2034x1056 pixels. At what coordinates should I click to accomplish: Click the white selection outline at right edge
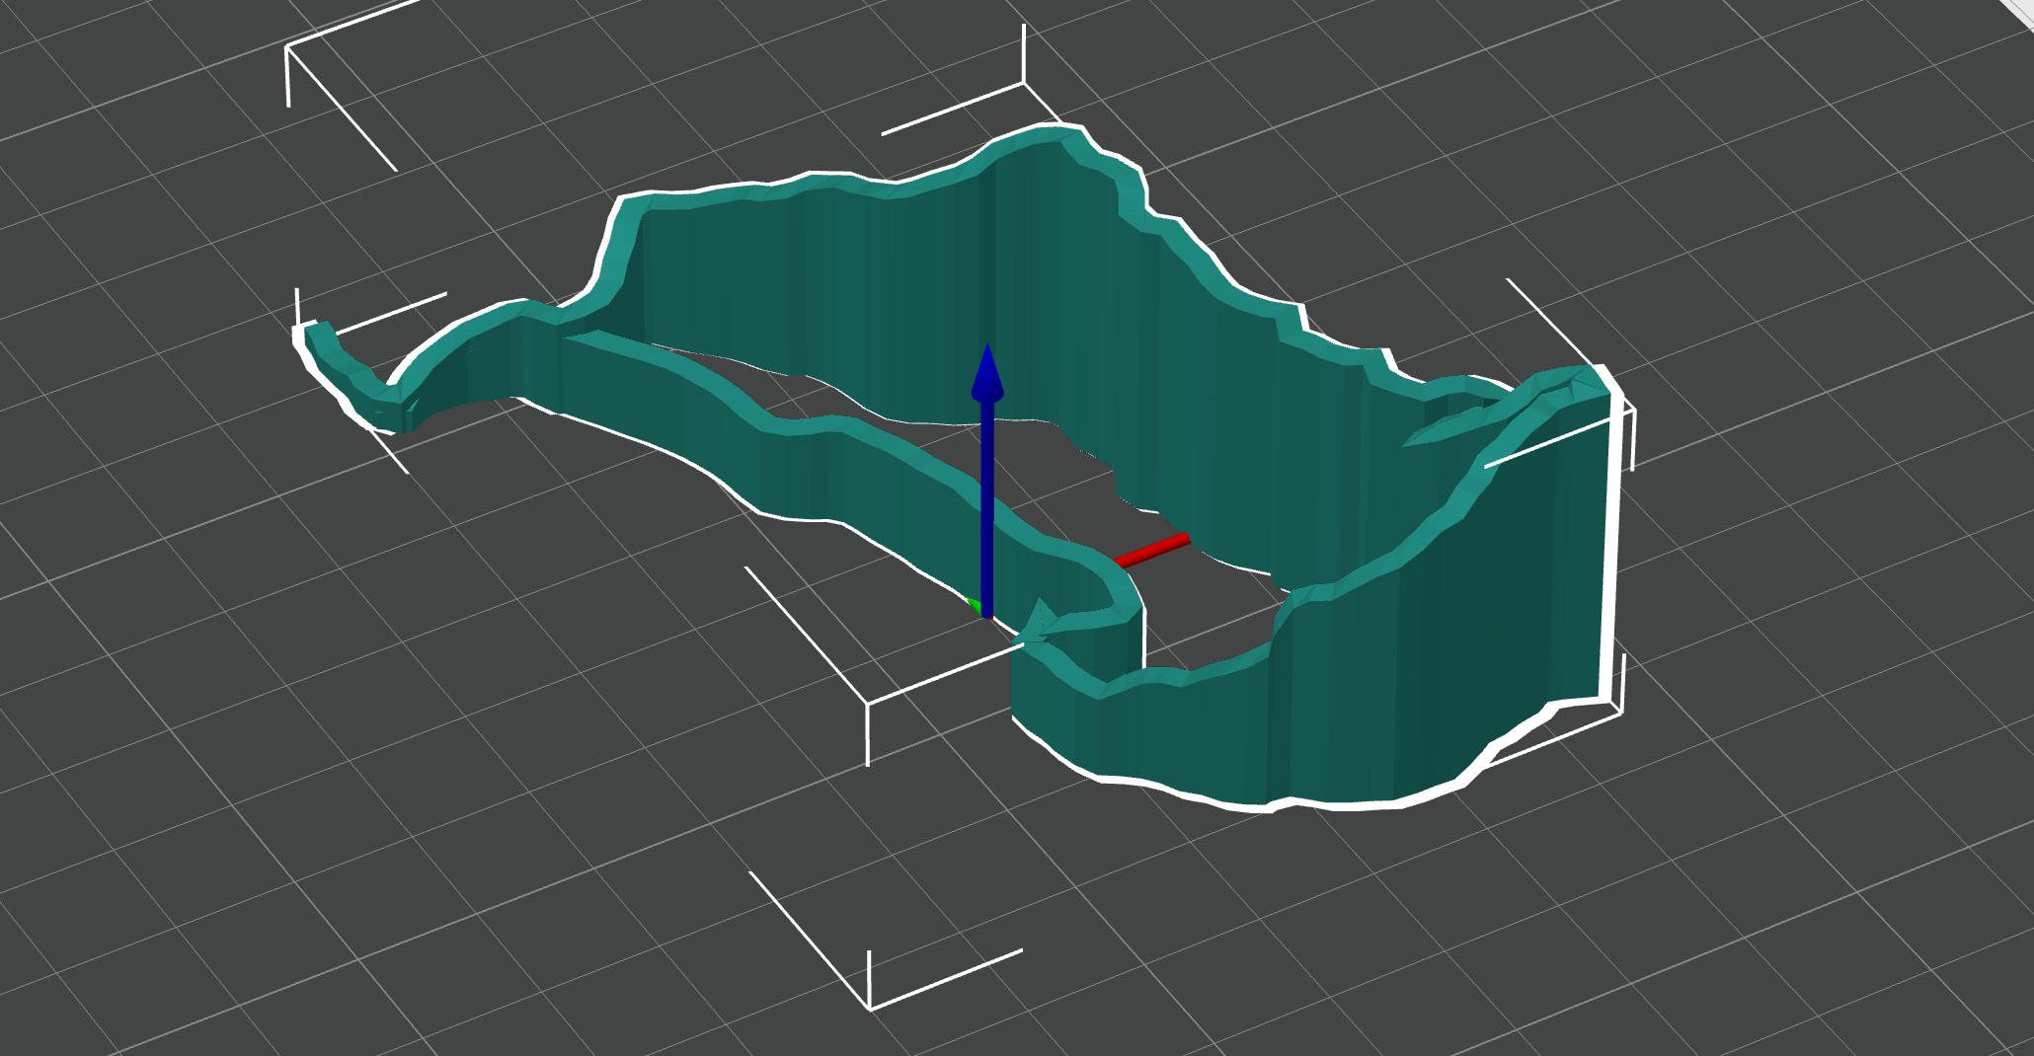[1609, 543]
